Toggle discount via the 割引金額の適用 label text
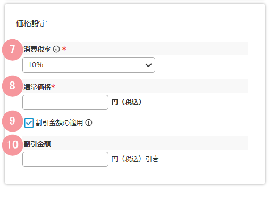The height and width of the screenshot is (197, 276). click(59, 122)
